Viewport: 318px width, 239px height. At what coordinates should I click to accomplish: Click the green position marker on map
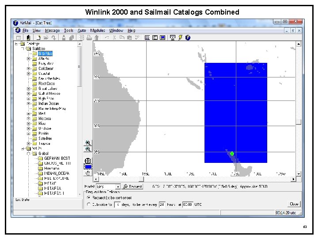(232, 154)
